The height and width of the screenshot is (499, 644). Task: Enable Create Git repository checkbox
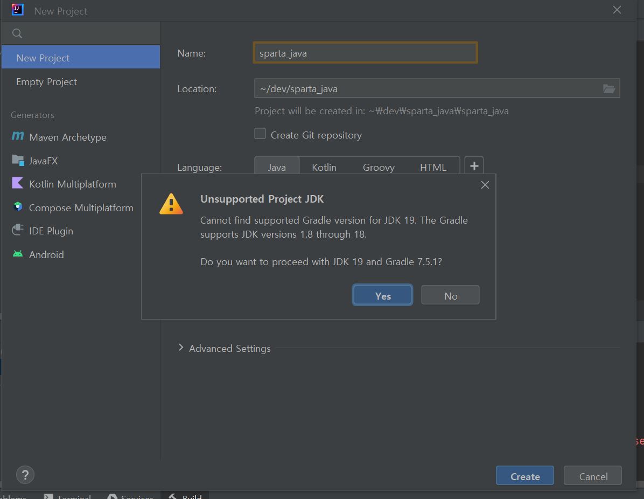coord(260,134)
